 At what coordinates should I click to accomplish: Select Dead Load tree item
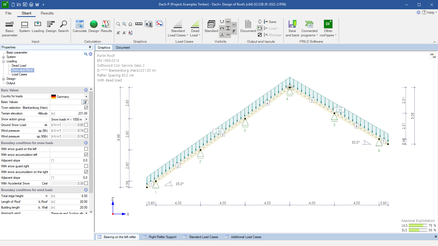click(19, 66)
